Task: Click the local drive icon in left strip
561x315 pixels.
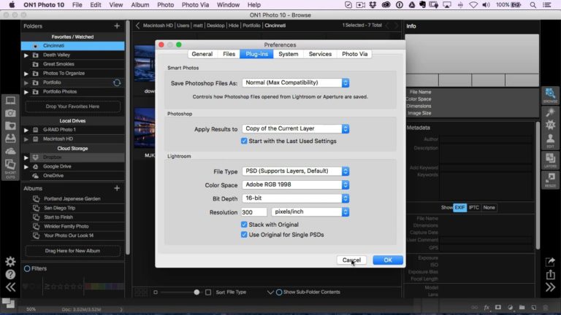Action: pos(10,139)
